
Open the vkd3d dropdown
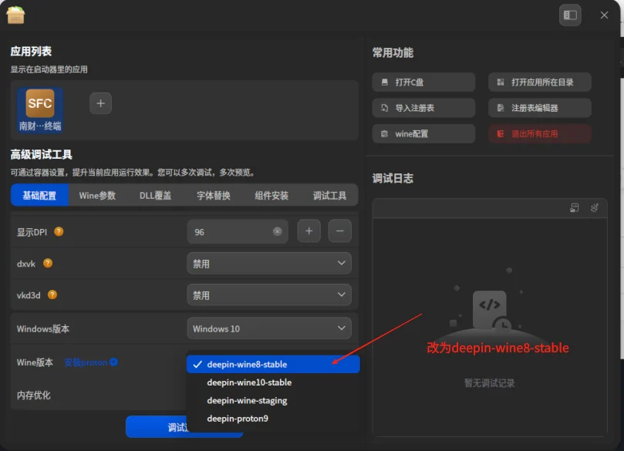coord(269,294)
